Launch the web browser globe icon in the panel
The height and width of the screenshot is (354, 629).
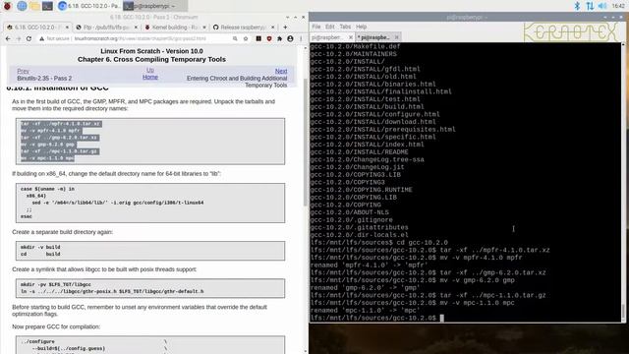22,6
